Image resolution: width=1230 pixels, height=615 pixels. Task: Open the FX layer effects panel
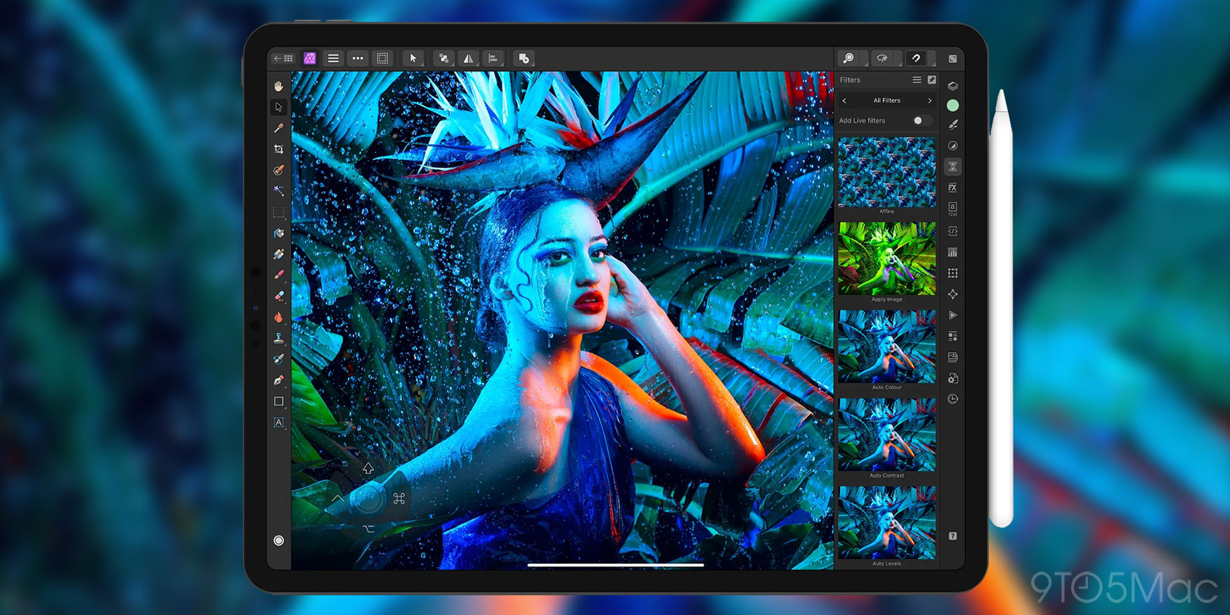[x=952, y=188]
